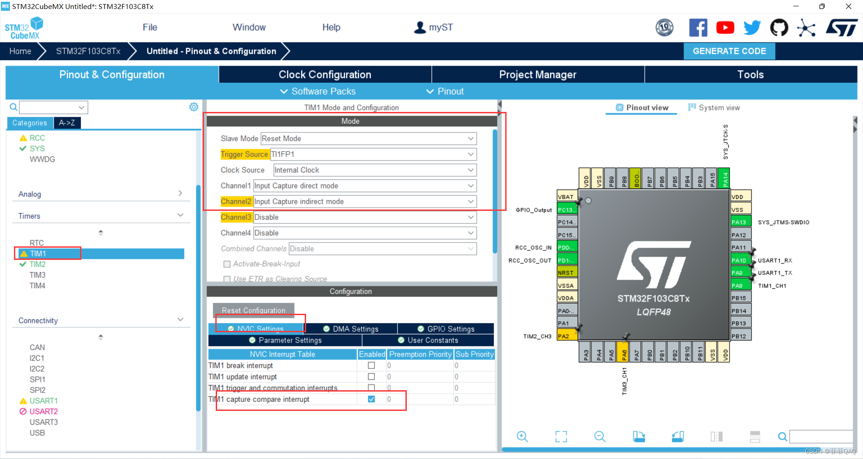This screenshot has width=863, height=459.
Task: Open the GitHub icon
Action: pyautogui.click(x=779, y=27)
